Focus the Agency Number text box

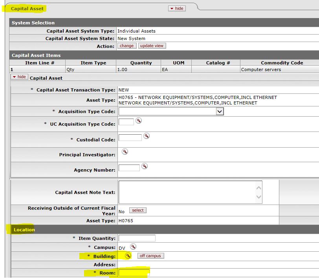(x=129, y=168)
